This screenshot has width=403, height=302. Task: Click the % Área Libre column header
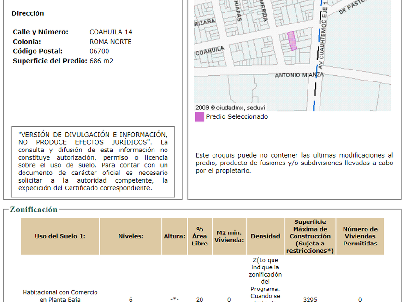coord(200,236)
